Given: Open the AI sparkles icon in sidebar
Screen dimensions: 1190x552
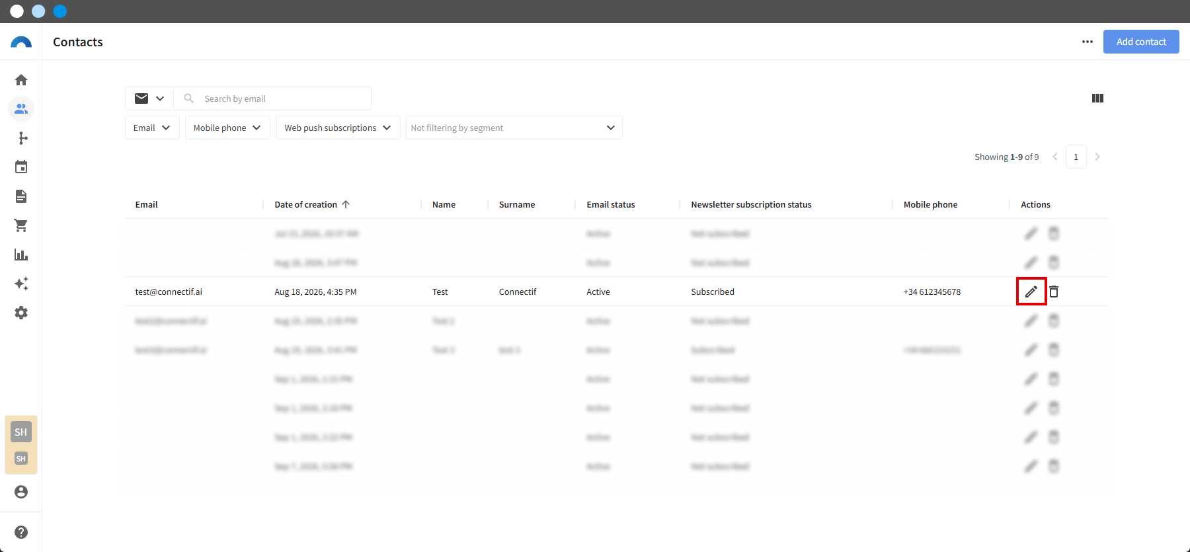Looking at the screenshot, I should click(x=21, y=284).
